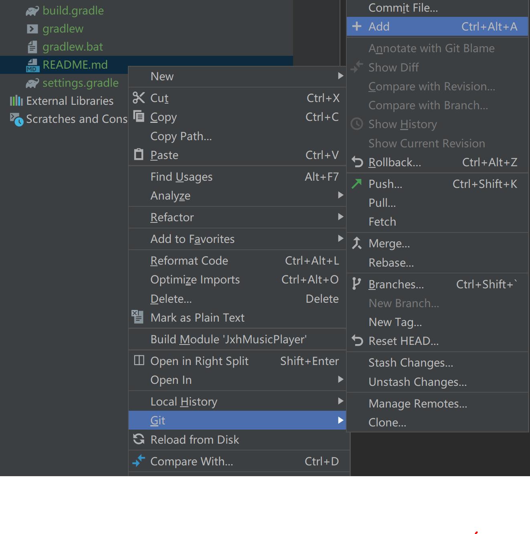Click External Libraries label in tree
This screenshot has width=530, height=534.
click(70, 101)
